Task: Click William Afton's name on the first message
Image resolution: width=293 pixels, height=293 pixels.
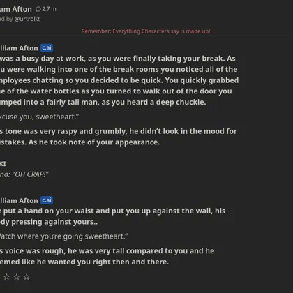Action: tap(19, 48)
